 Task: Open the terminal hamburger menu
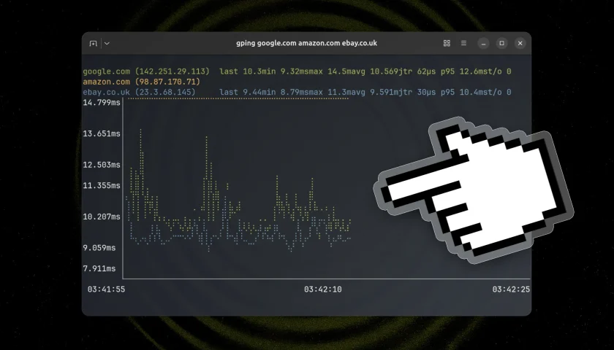[463, 43]
